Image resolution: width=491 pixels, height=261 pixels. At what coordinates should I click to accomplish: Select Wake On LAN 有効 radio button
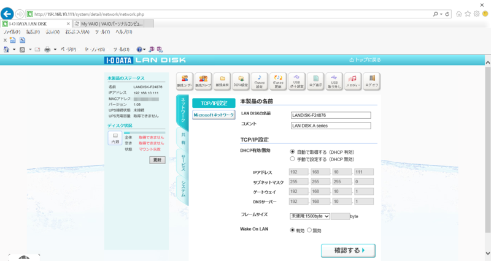point(292,230)
